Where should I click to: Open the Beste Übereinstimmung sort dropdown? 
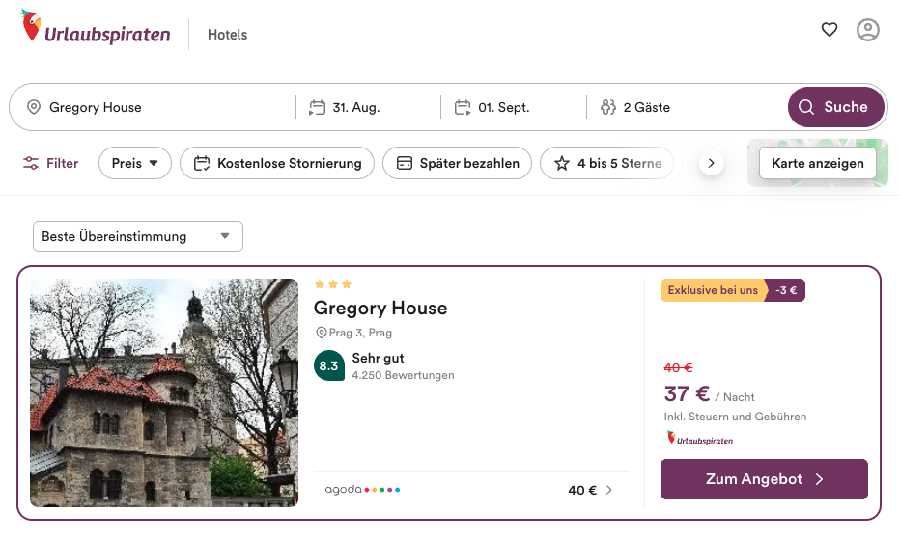click(137, 236)
